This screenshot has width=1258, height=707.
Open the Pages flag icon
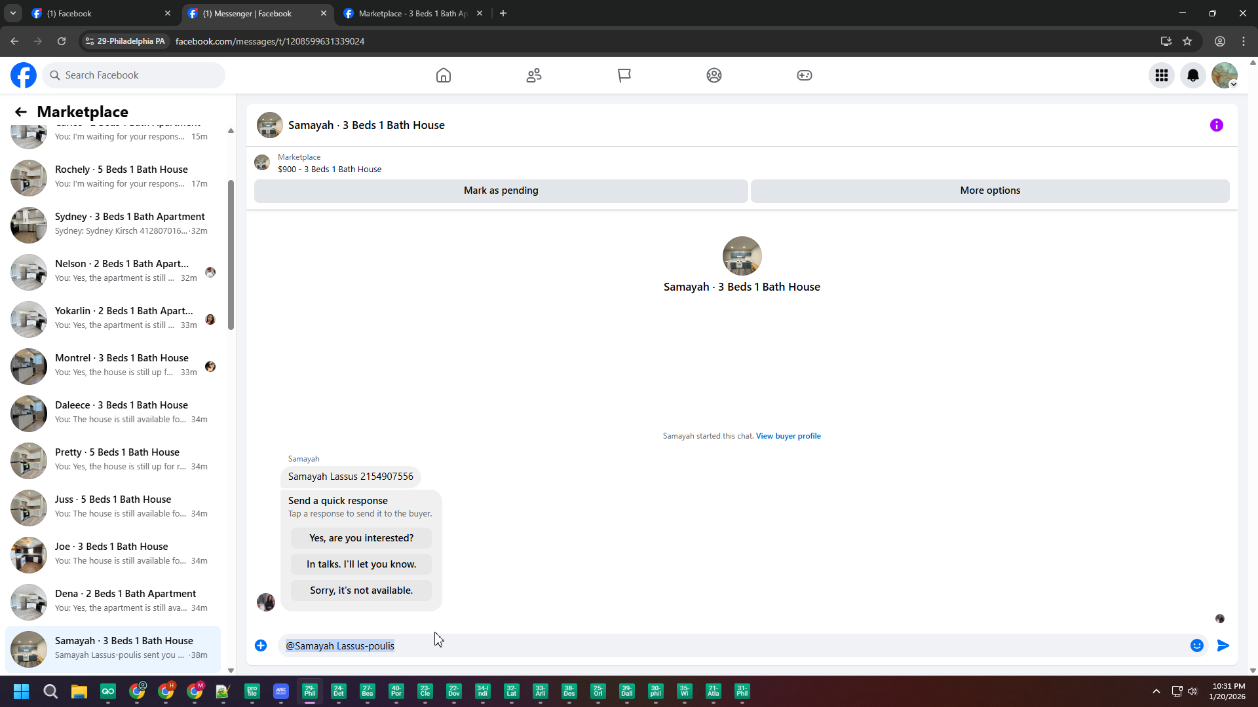(624, 75)
